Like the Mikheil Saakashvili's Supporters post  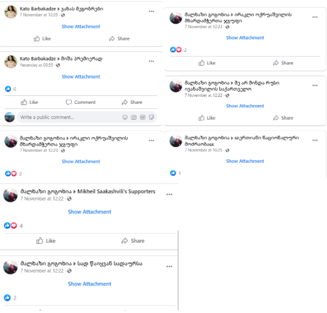(x=46, y=241)
